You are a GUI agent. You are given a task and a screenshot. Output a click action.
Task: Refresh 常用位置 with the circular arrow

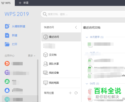[76, 93]
